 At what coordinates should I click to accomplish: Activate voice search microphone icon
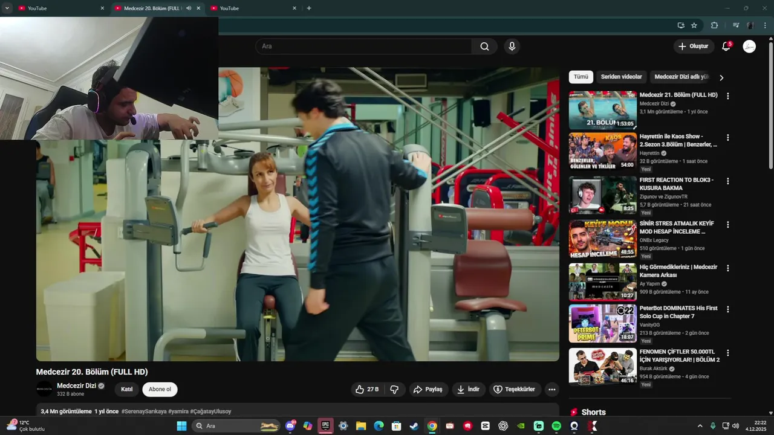click(512, 47)
